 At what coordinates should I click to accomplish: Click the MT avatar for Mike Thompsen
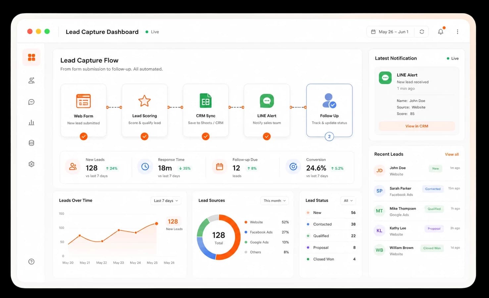pos(379,211)
